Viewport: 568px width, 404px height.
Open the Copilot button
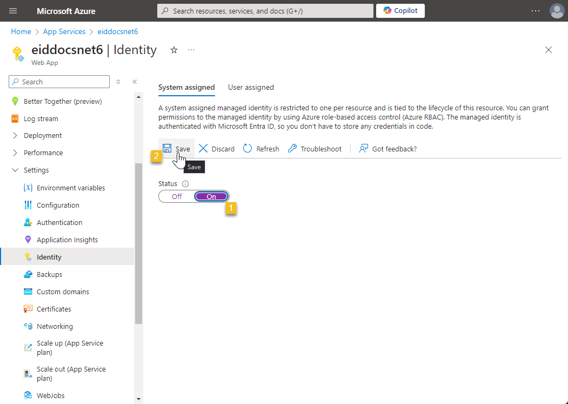click(x=400, y=11)
